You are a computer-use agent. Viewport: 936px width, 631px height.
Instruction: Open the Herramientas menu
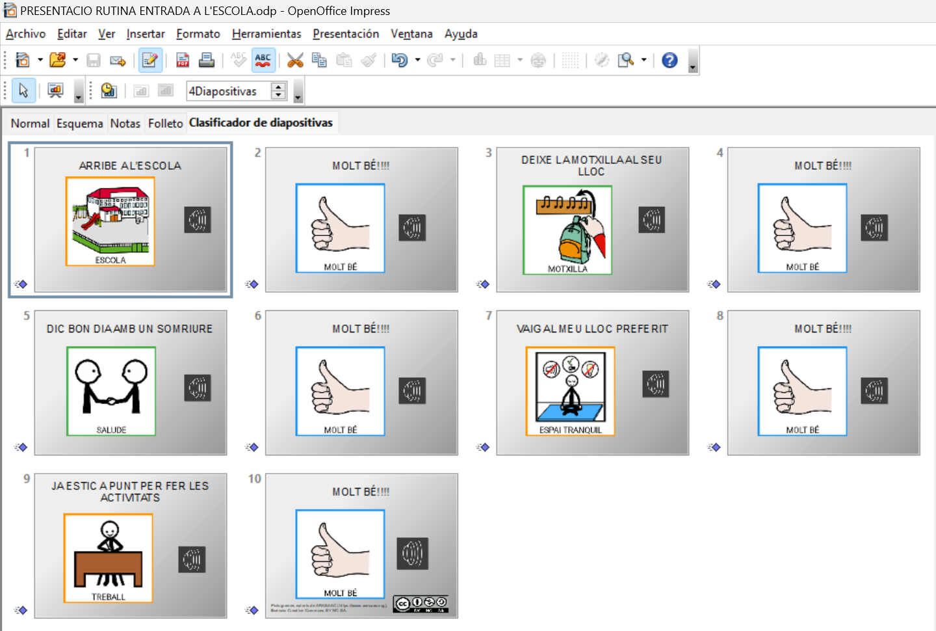[266, 33]
